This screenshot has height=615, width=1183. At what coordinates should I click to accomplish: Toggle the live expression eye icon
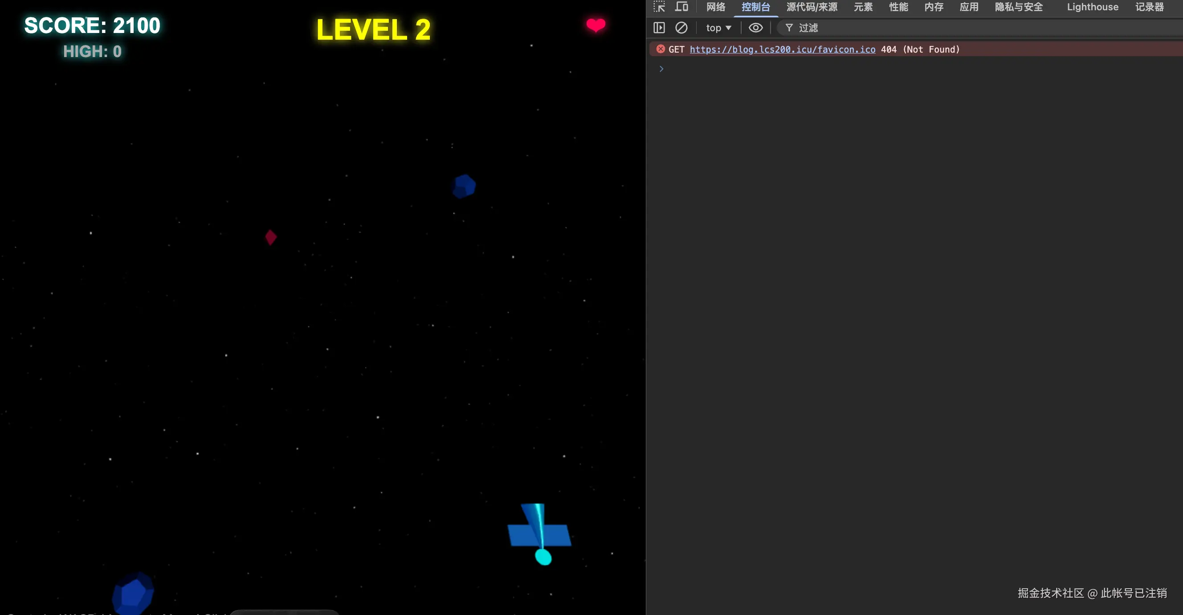[755, 28]
